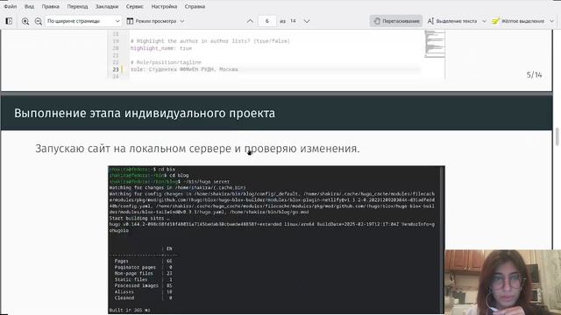Viewport: 561px width, 315px height.
Task: Activate the 'Жёлтое выделение' highlighter tool
Action: 518,21
